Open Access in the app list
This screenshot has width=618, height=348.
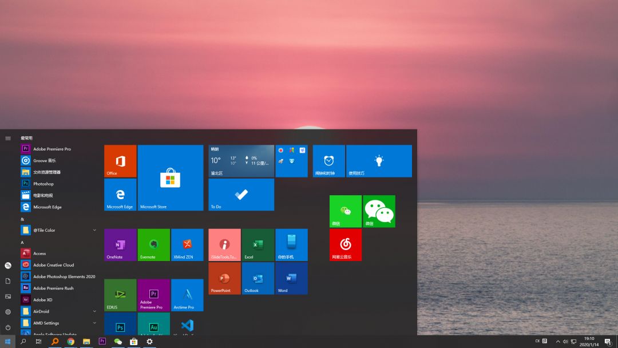point(58,254)
